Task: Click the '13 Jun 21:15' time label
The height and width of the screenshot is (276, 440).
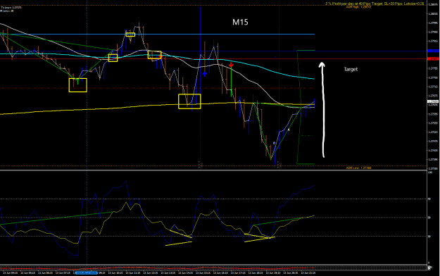Action: point(308,272)
